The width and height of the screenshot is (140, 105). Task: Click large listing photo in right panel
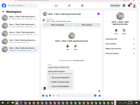click(120, 16)
